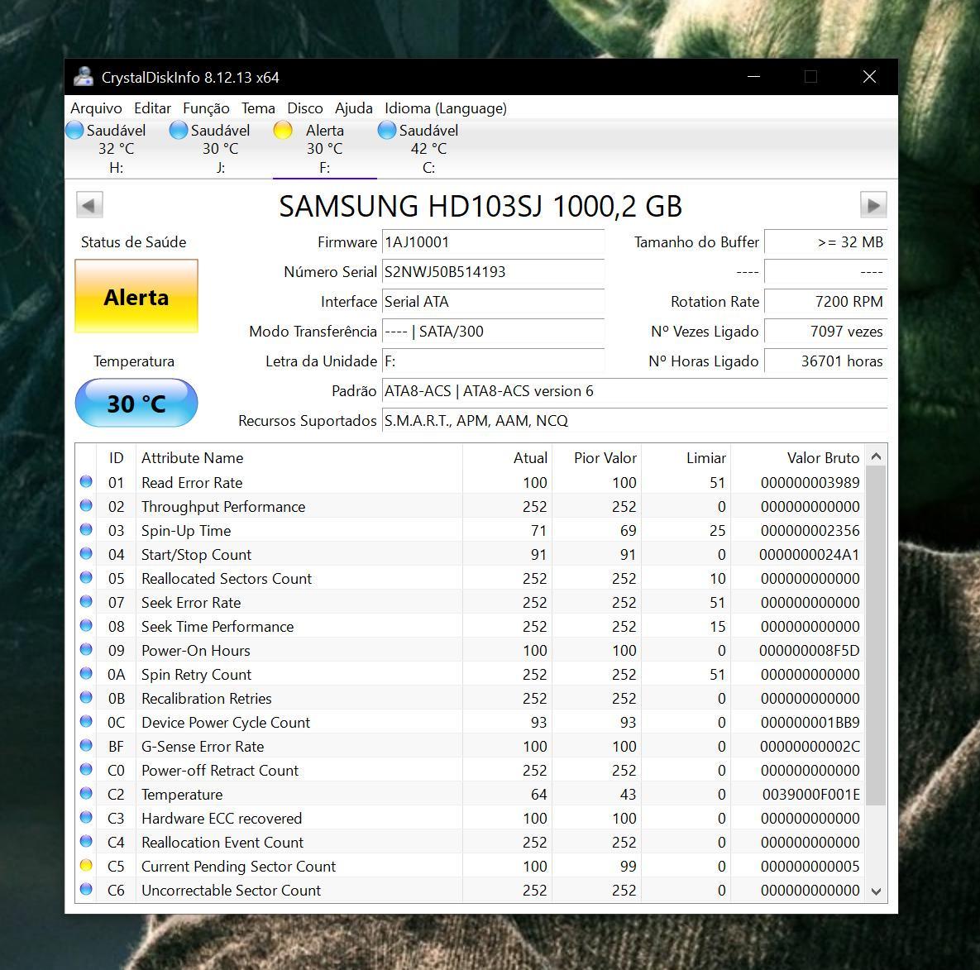Click status dot for Device Power Cycle Count
The width and height of the screenshot is (980, 970).
pyautogui.click(x=86, y=721)
